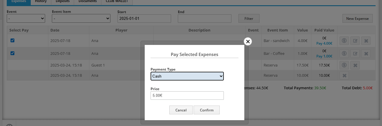The height and width of the screenshot is (126, 382).
Task: Expand the Event Item filter dropdown
Action: click(81, 19)
